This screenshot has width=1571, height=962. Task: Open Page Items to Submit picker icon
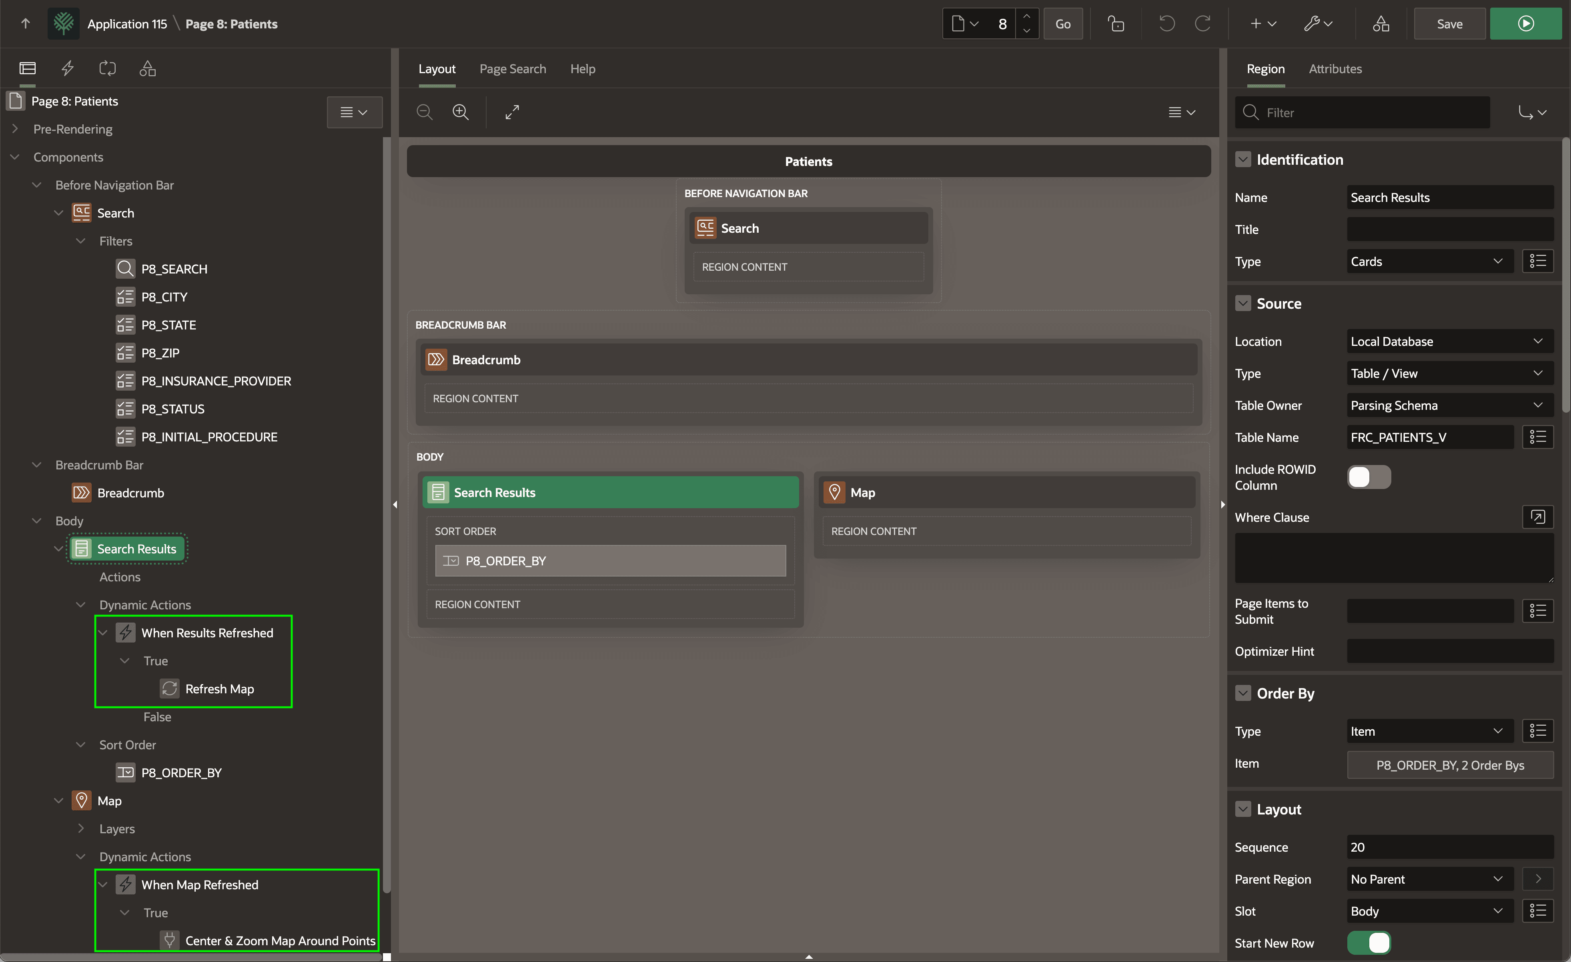[x=1537, y=611]
